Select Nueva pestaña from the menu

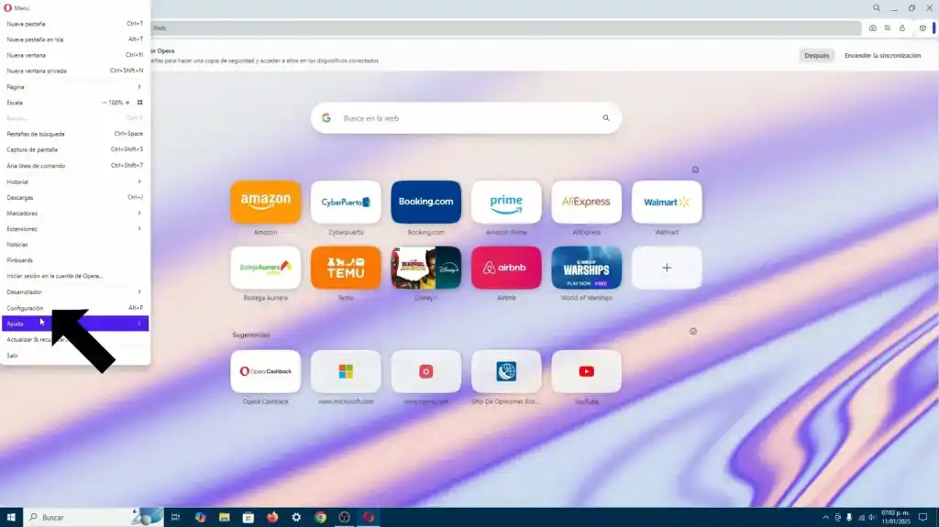point(75,24)
